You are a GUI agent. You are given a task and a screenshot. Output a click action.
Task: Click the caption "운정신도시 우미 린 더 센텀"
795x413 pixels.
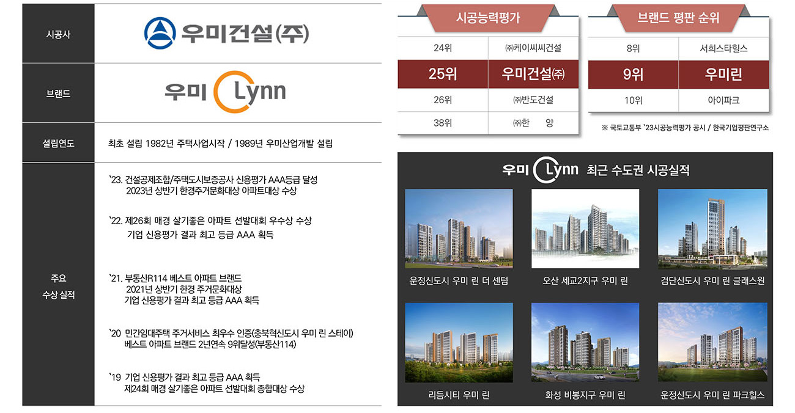[x=459, y=281]
